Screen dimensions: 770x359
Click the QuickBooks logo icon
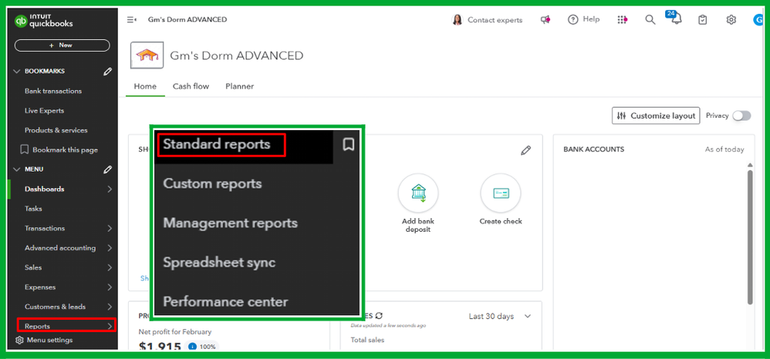[21, 21]
